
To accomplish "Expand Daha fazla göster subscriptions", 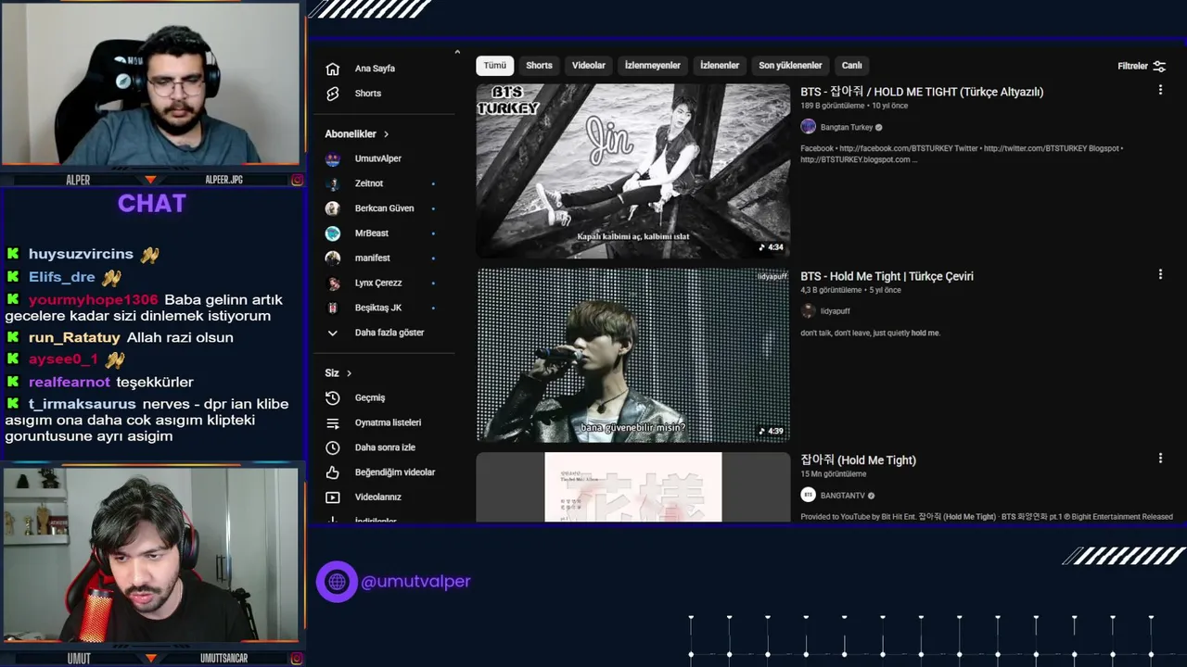I will tap(375, 333).
